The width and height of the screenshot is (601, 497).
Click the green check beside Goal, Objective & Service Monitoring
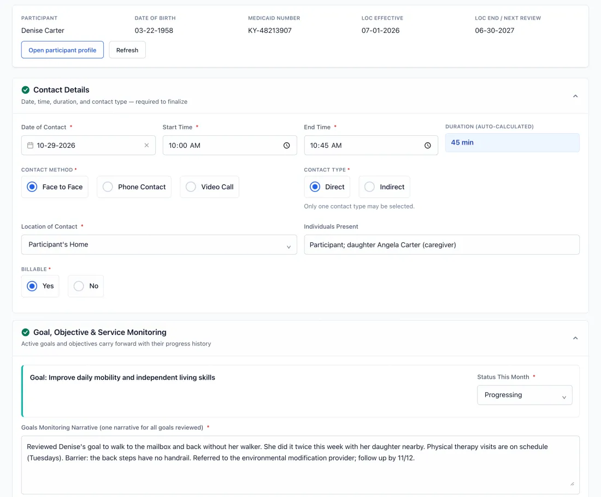26,332
